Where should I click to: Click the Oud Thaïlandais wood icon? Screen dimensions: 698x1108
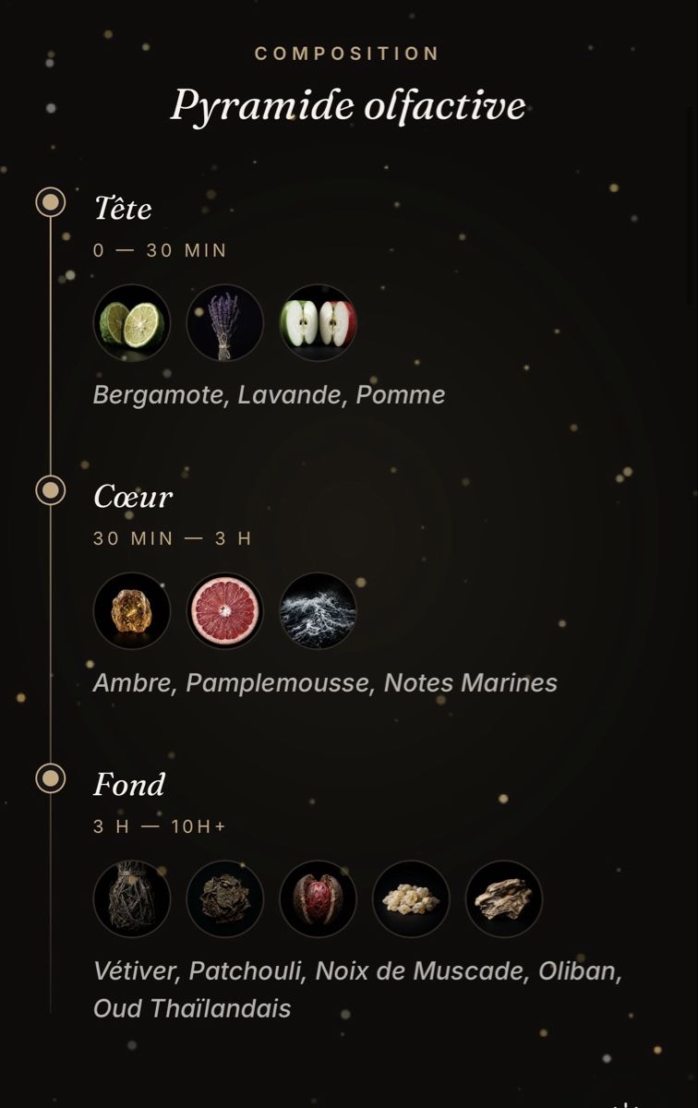click(504, 899)
